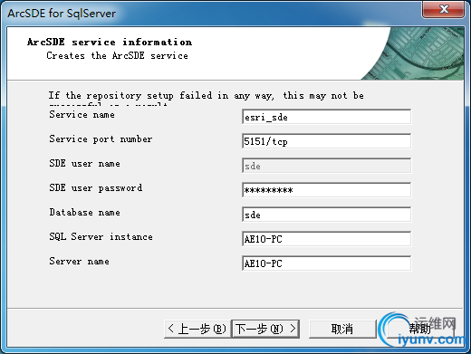Click the Server name input field
Viewport: 471px width, 354px height.
tap(326, 263)
